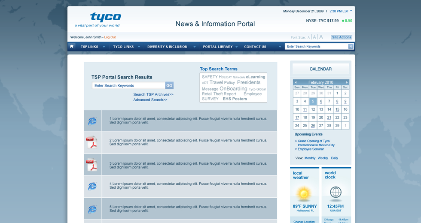The image size is (421, 223).
Task: Go to the home icon in navigation bar
Action: tap(72, 46)
